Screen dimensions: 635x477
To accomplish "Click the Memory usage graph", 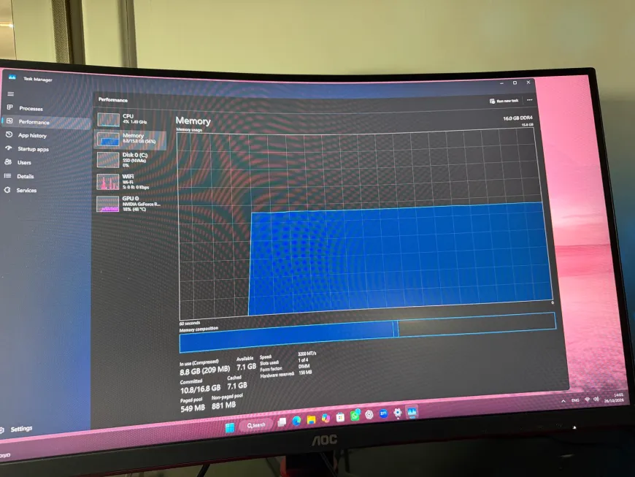I will pos(364,223).
